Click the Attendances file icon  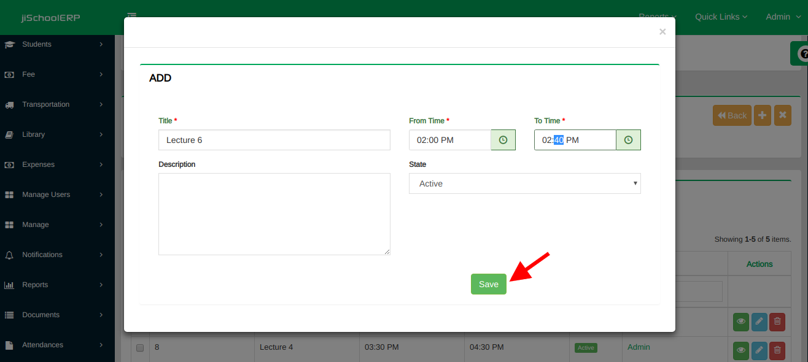[9, 345]
